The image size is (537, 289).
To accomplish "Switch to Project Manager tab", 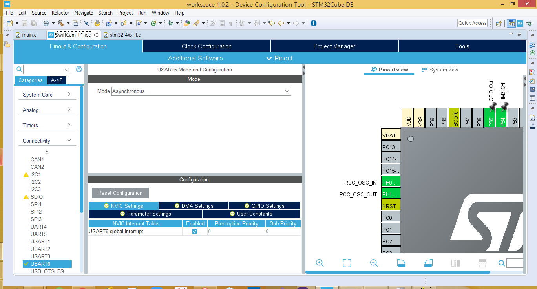I will click(334, 46).
